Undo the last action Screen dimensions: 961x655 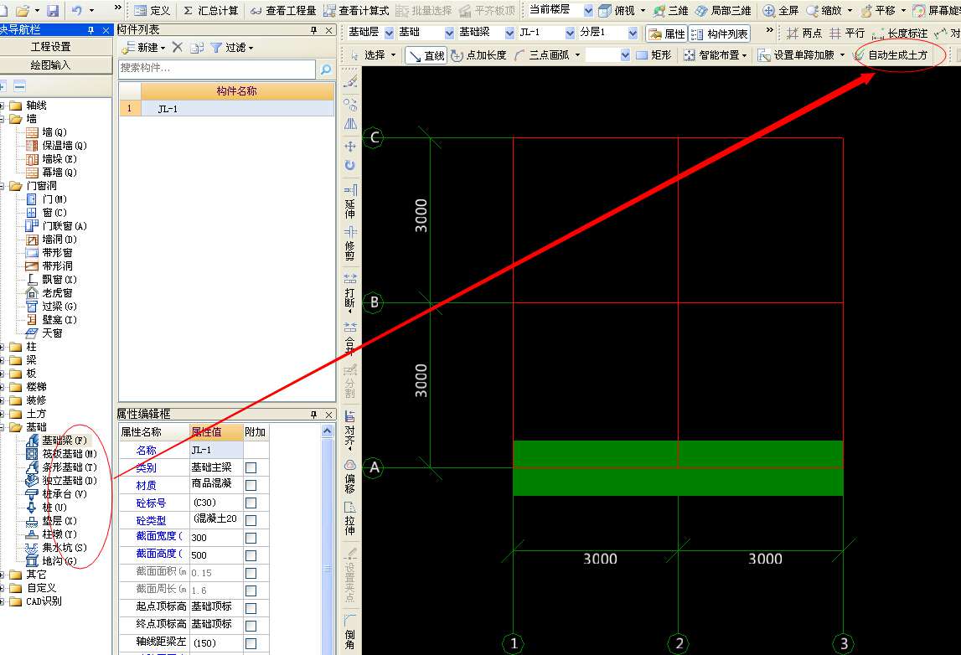click(76, 10)
